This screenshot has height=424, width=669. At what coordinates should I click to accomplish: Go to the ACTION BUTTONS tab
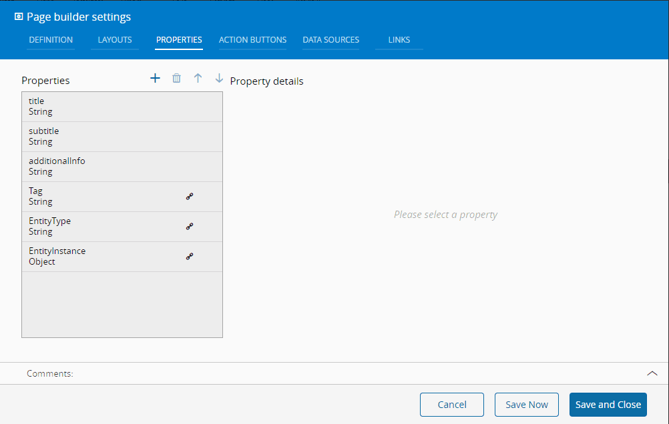252,40
